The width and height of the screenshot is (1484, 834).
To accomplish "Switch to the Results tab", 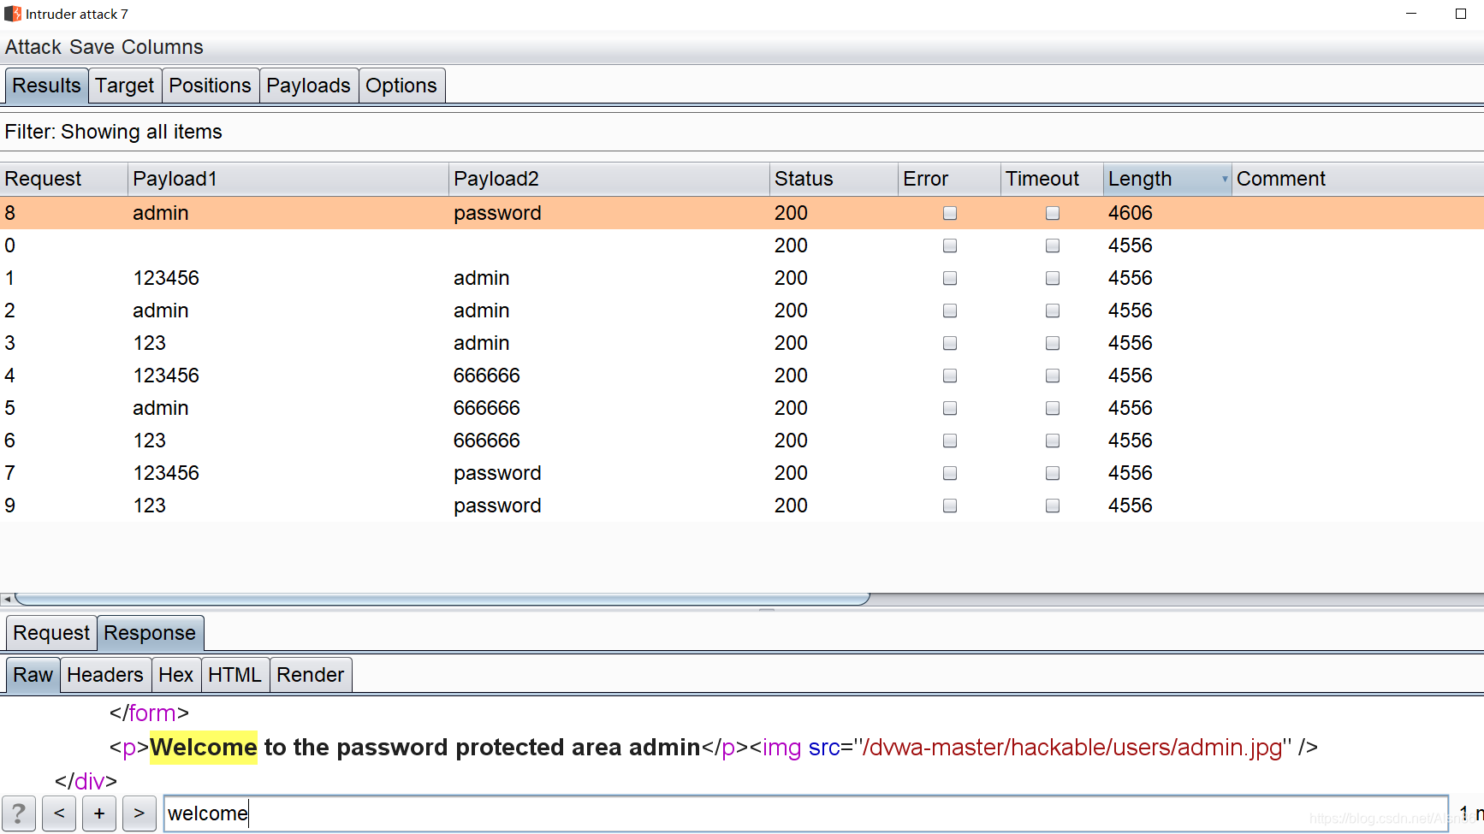I will [46, 86].
